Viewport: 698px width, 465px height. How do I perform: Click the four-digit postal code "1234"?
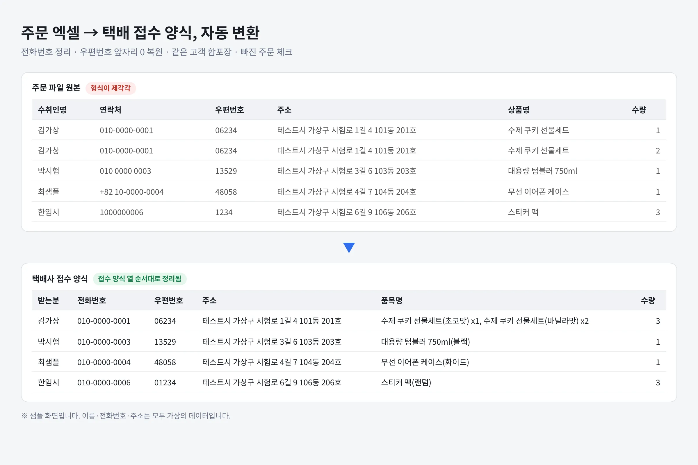click(224, 212)
